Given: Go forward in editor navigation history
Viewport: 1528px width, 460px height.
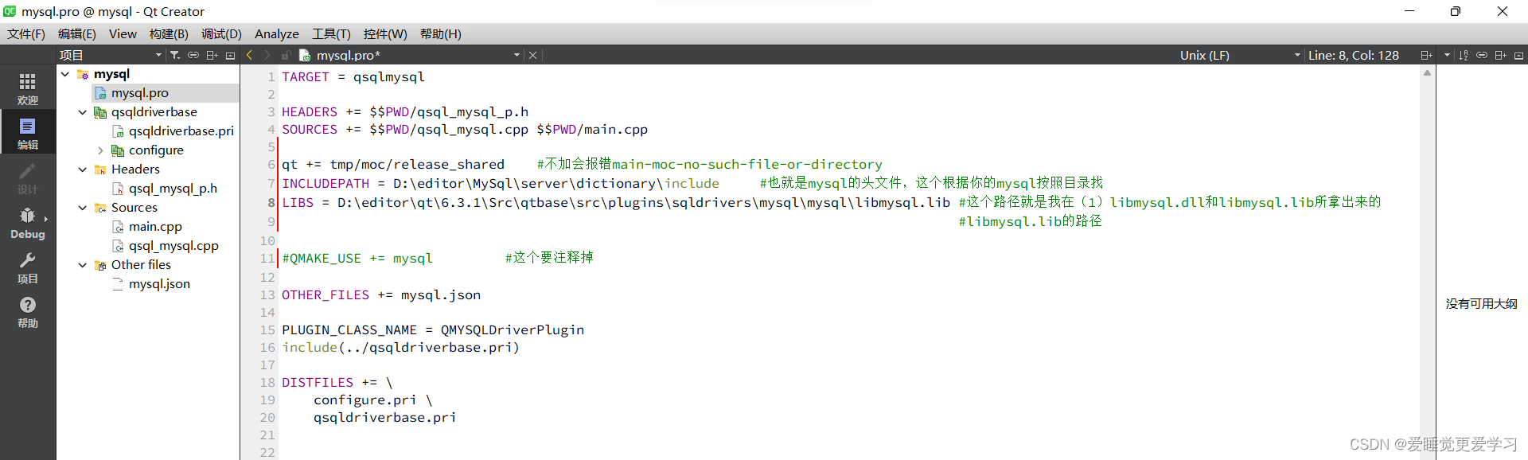Looking at the screenshot, I should [x=267, y=55].
